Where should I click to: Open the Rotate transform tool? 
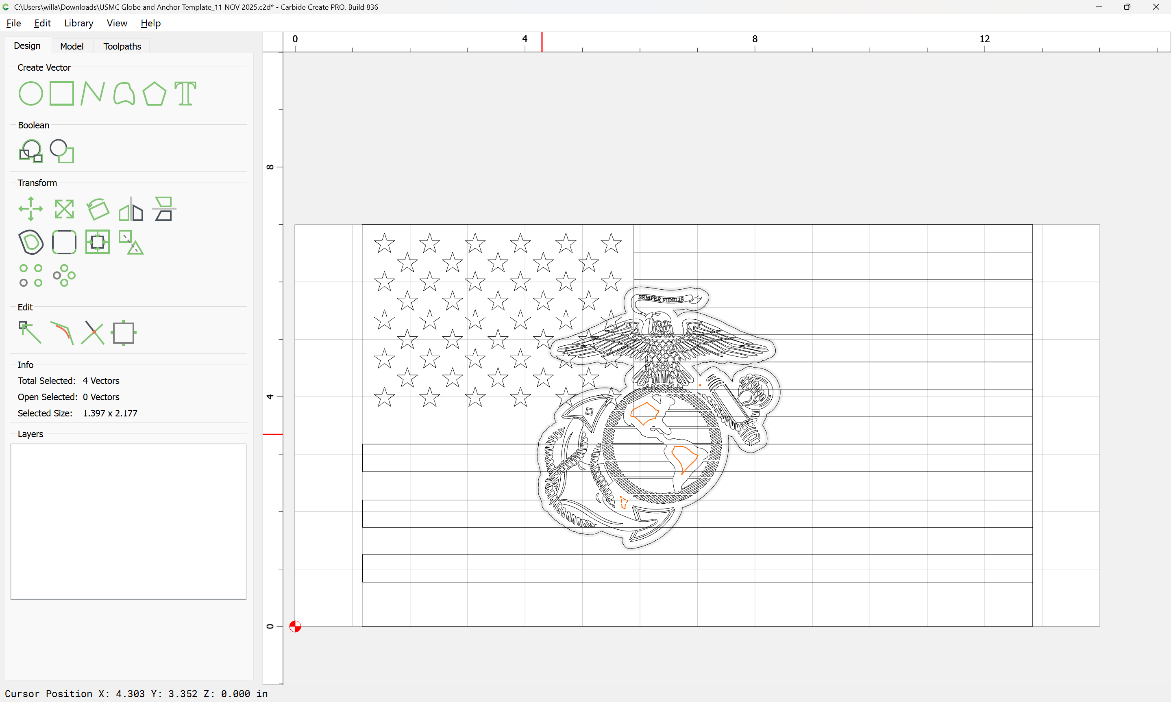pos(98,209)
